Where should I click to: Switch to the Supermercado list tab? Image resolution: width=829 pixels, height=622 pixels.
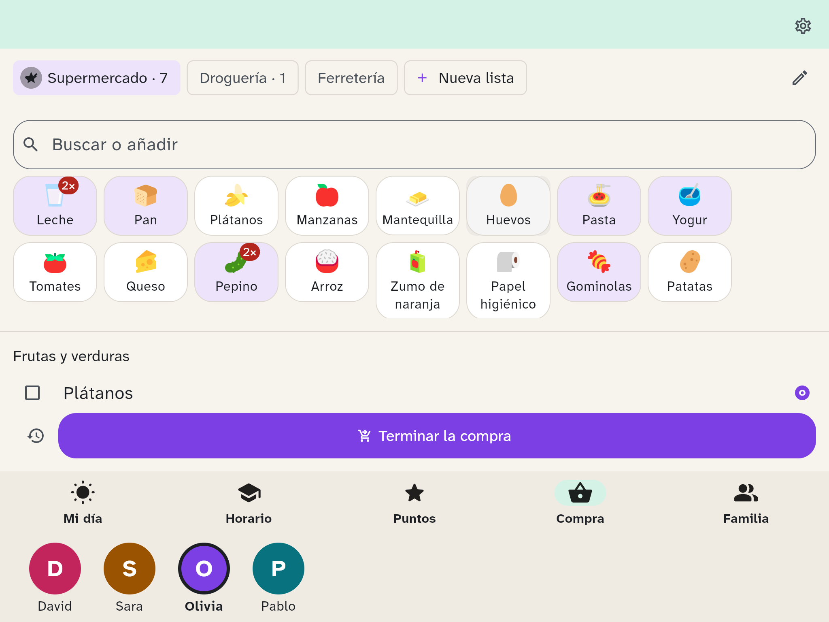(x=97, y=78)
